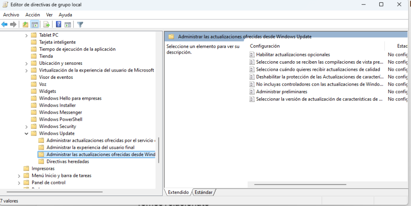This screenshot has width=411, height=206.
Task: Click the Filter funnel icon
Action: click(x=80, y=24)
